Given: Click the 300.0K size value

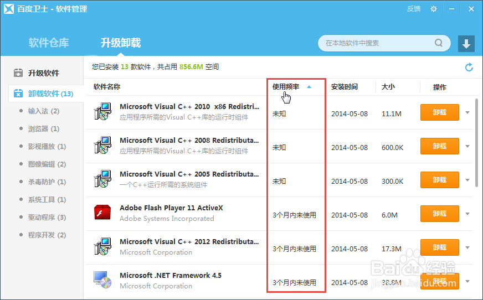Looking at the screenshot, I should (392, 182).
